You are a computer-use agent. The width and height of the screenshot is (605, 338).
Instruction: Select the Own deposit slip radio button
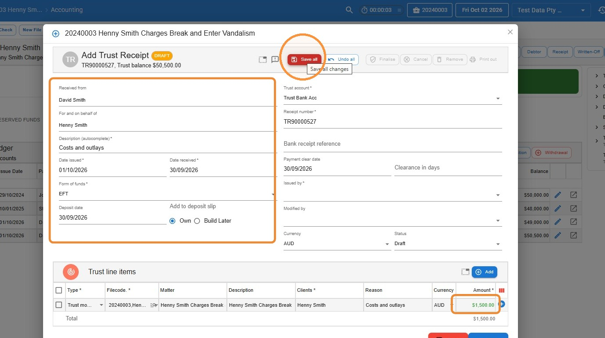tap(172, 221)
